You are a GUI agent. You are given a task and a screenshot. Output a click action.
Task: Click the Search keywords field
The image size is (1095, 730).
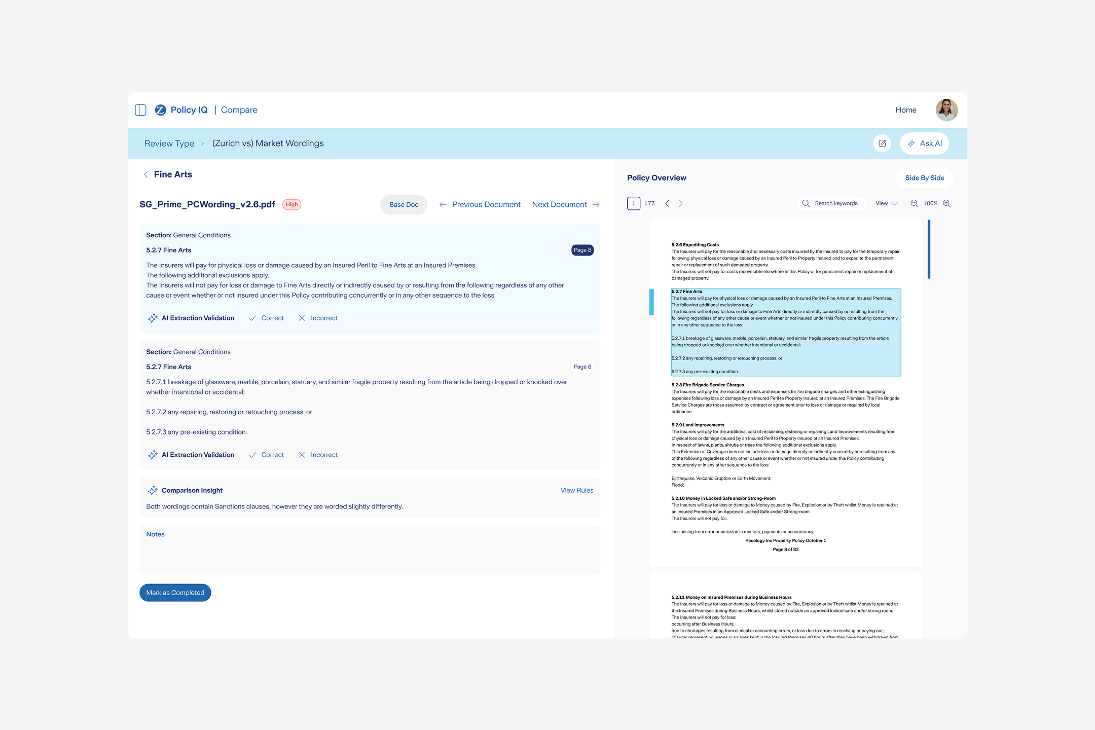click(831, 203)
